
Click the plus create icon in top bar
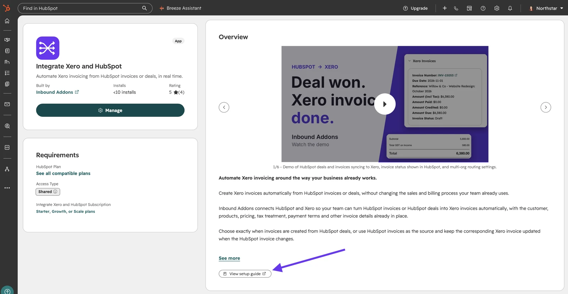pyautogui.click(x=444, y=8)
